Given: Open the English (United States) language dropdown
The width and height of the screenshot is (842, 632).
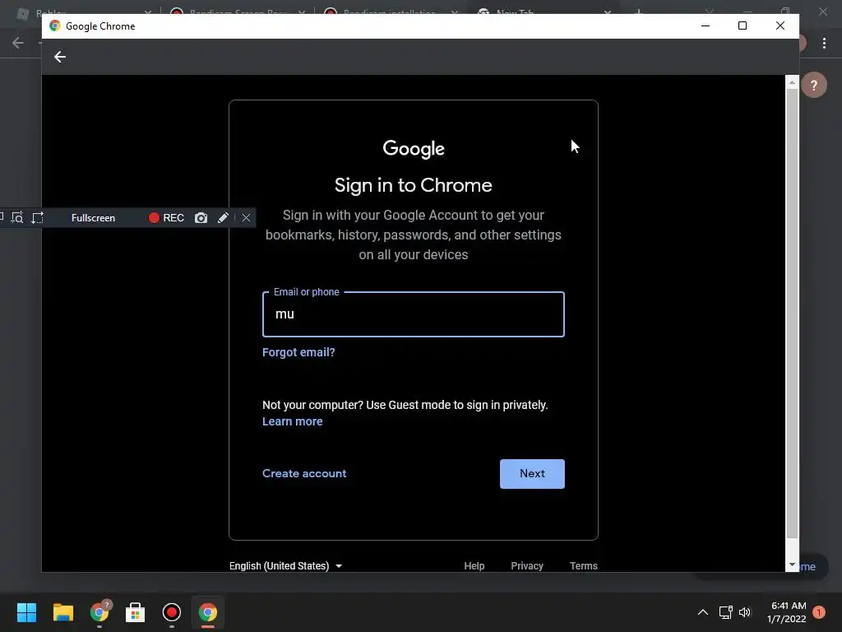Looking at the screenshot, I should 285,566.
